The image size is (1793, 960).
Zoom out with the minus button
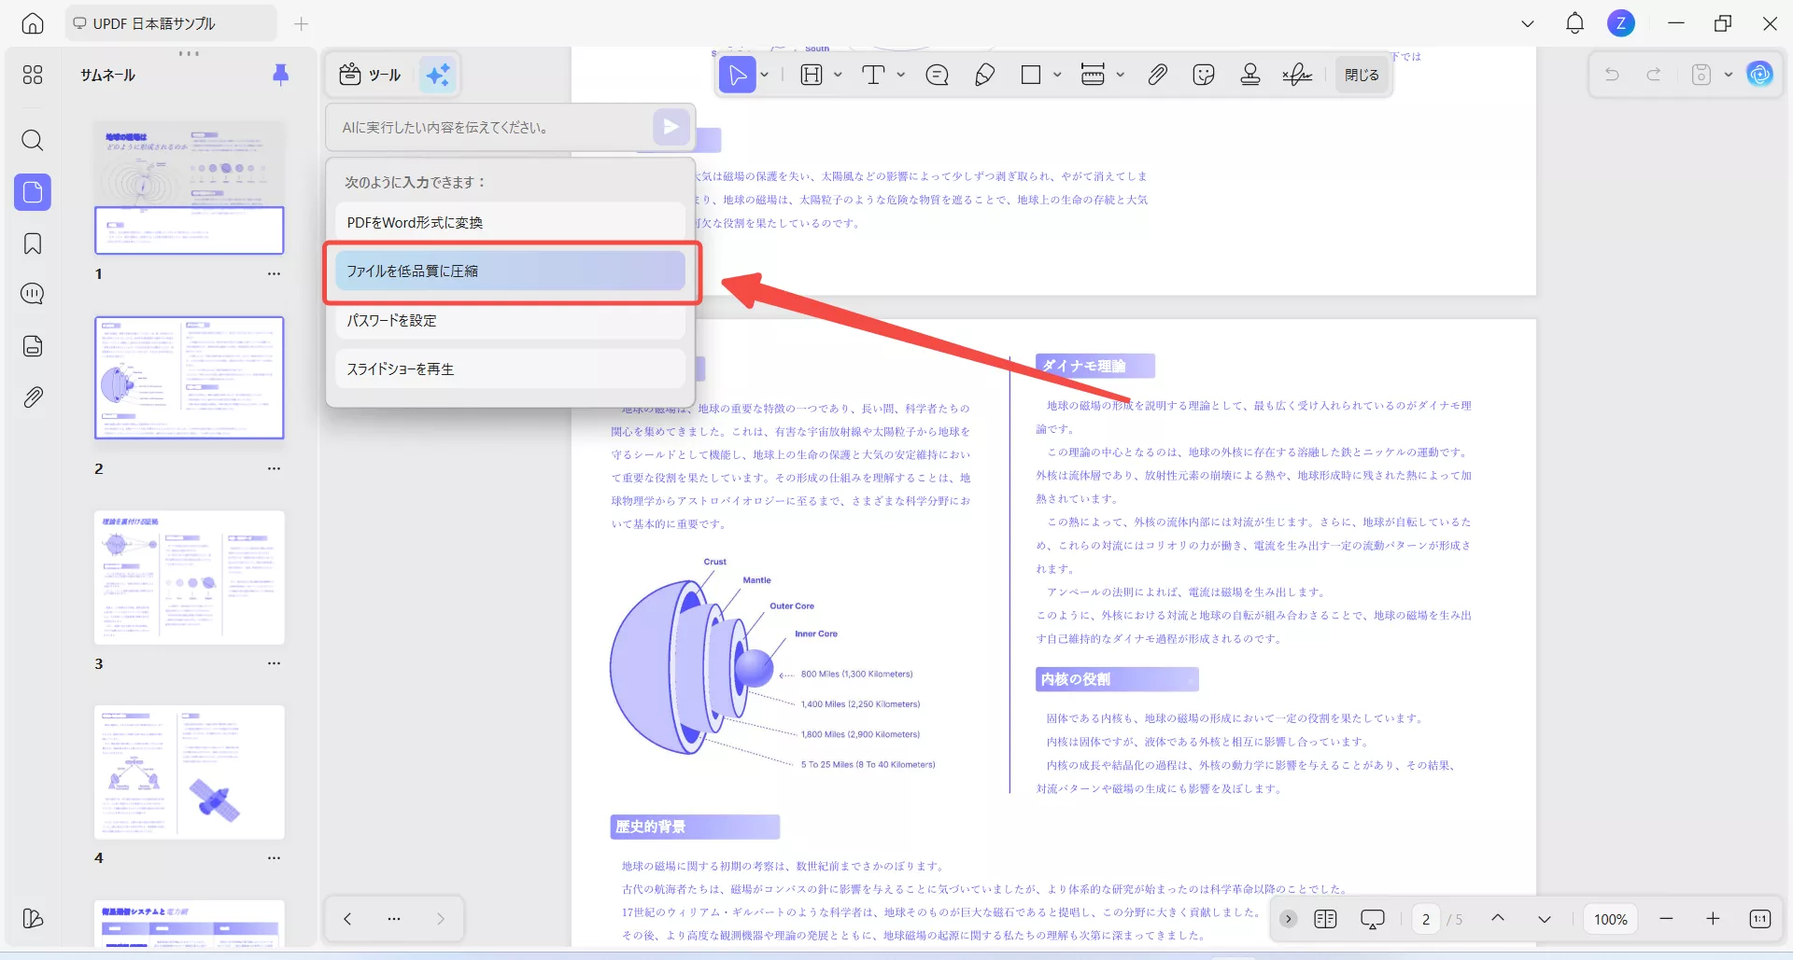pyautogui.click(x=1666, y=919)
